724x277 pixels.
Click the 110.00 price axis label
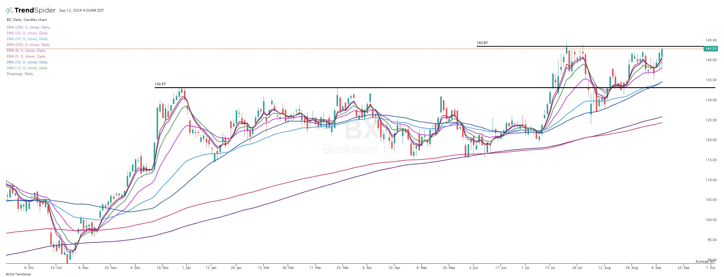tap(711, 180)
